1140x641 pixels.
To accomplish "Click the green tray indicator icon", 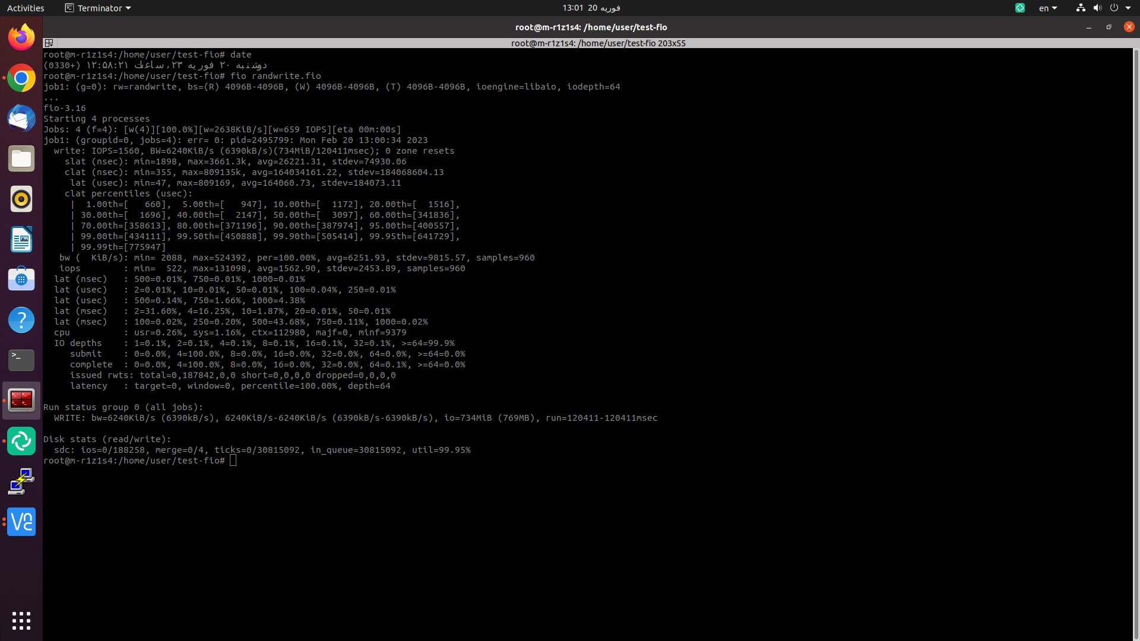I will [1020, 8].
